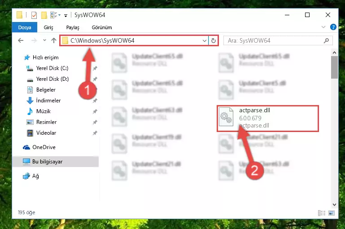Click the scroll down arrow of file list
The height and width of the screenshot is (229, 345).
tap(334, 205)
